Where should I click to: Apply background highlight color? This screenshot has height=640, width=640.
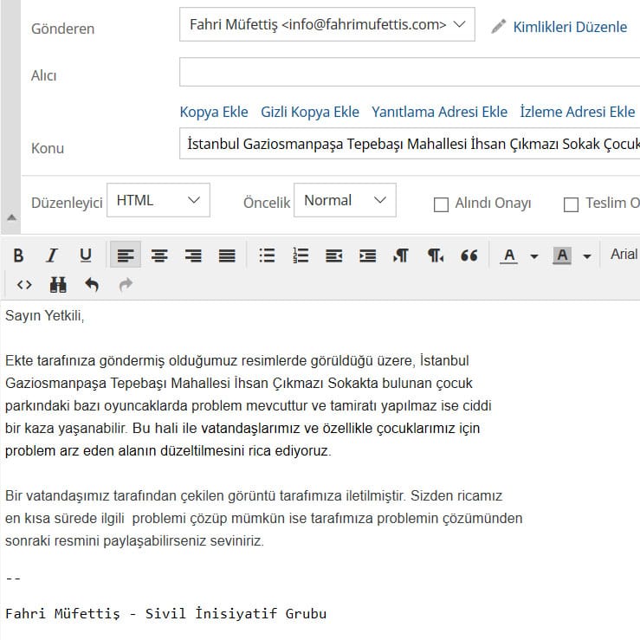click(562, 256)
